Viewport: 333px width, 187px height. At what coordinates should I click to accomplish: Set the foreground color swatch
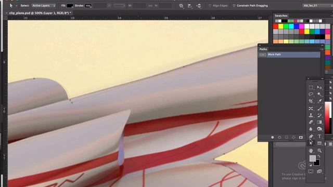(312, 158)
